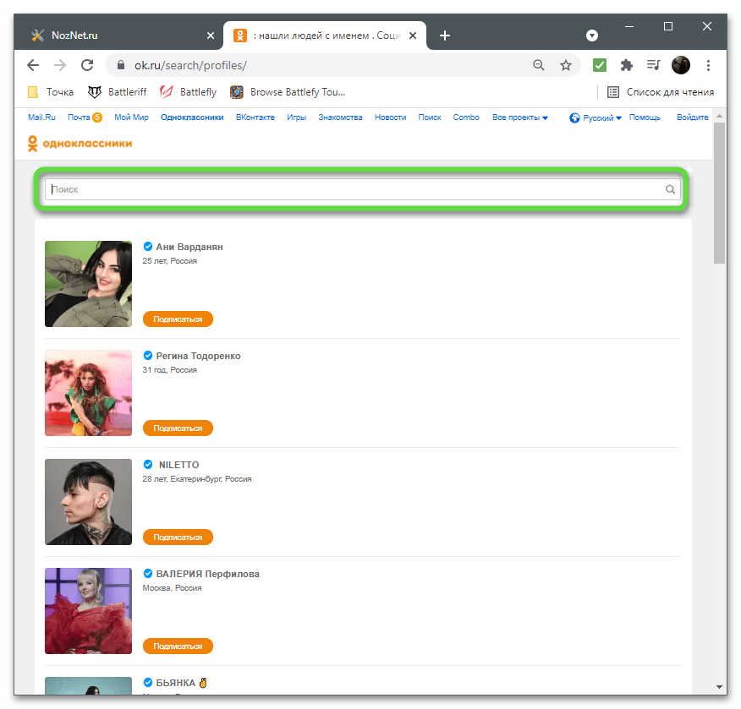This screenshot has width=741, height=709.
Task: Go back to the previous page
Action: pyautogui.click(x=33, y=65)
